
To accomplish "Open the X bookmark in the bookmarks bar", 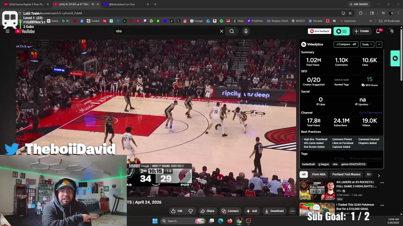I will [x=178, y=21].
